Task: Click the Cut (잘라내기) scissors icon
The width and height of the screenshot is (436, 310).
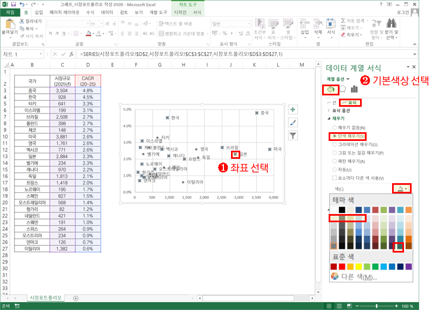Action: point(22,21)
